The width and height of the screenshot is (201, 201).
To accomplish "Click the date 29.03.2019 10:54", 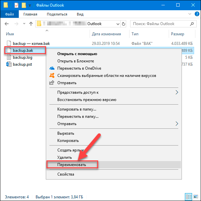I will pos(106,44).
